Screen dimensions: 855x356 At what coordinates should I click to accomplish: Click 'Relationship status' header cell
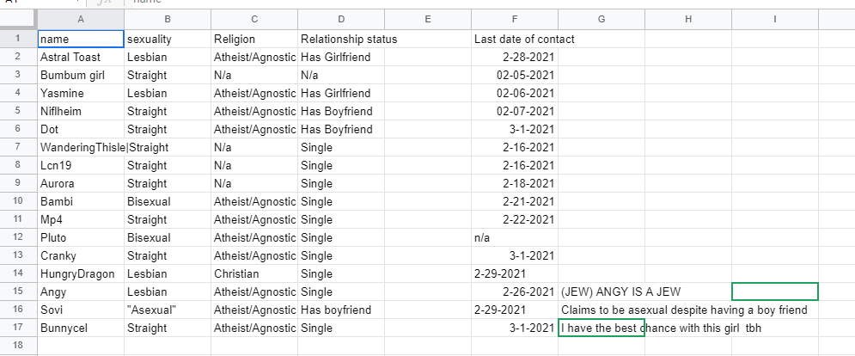[341, 39]
